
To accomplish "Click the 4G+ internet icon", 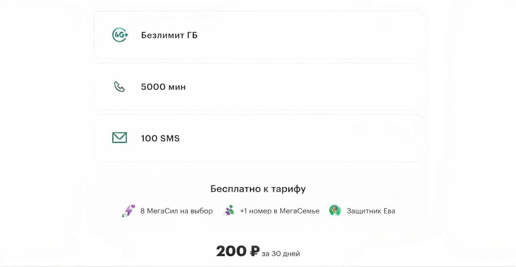I will [120, 35].
